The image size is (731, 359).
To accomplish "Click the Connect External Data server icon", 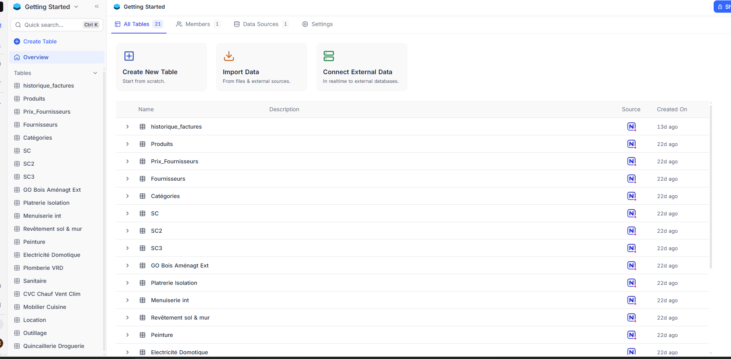I will point(329,56).
